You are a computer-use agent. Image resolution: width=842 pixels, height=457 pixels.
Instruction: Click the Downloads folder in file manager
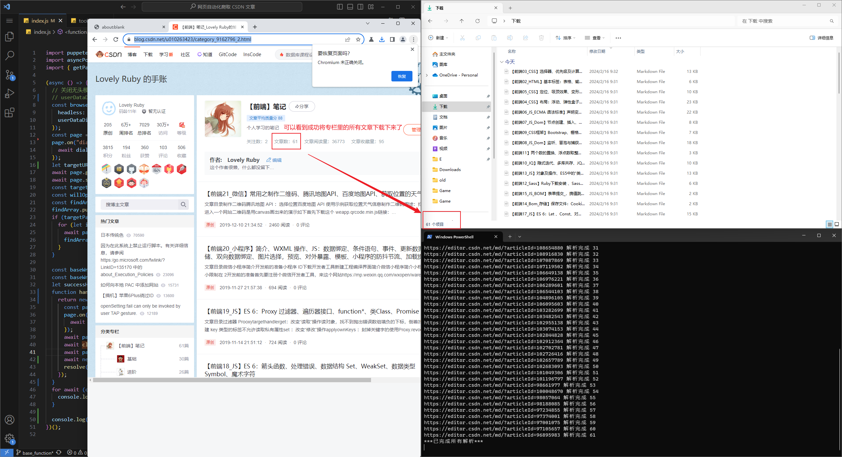(x=452, y=170)
